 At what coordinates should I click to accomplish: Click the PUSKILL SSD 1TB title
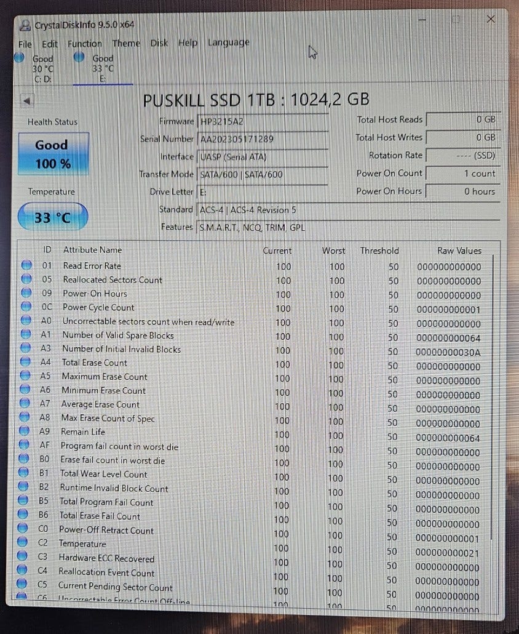coord(256,100)
